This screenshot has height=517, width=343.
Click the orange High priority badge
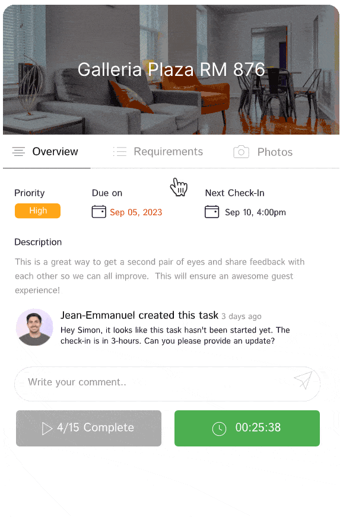37,210
